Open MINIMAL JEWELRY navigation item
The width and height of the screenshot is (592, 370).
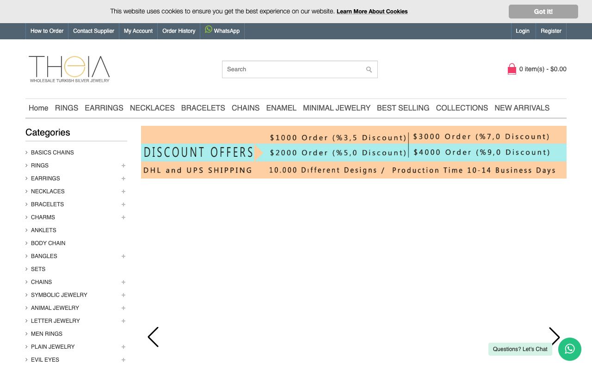point(337,108)
